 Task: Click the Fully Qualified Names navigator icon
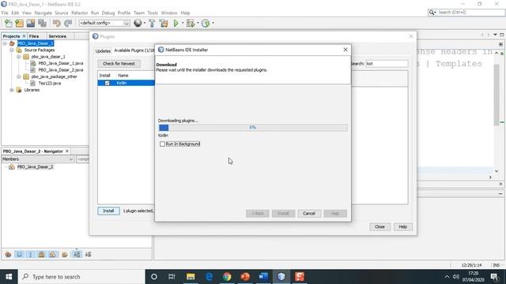[x=65, y=254]
